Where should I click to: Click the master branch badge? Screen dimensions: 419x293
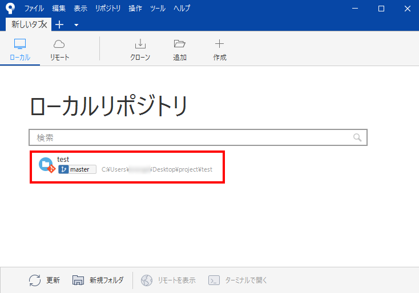pos(77,169)
